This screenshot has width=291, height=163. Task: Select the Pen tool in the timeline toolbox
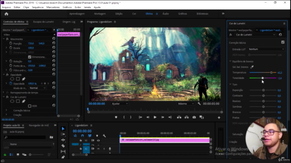[63, 157]
